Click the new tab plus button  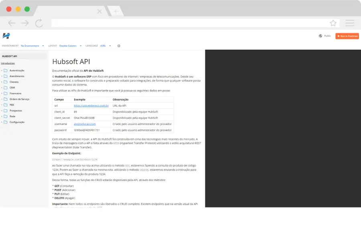(116, 11)
